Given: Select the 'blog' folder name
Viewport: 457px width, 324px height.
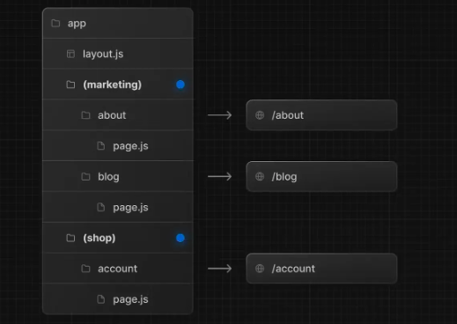Looking at the screenshot, I should pyautogui.click(x=108, y=177).
